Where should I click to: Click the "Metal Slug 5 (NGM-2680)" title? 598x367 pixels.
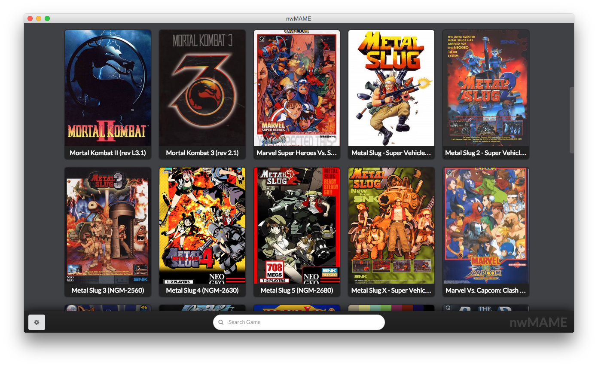[x=297, y=291]
